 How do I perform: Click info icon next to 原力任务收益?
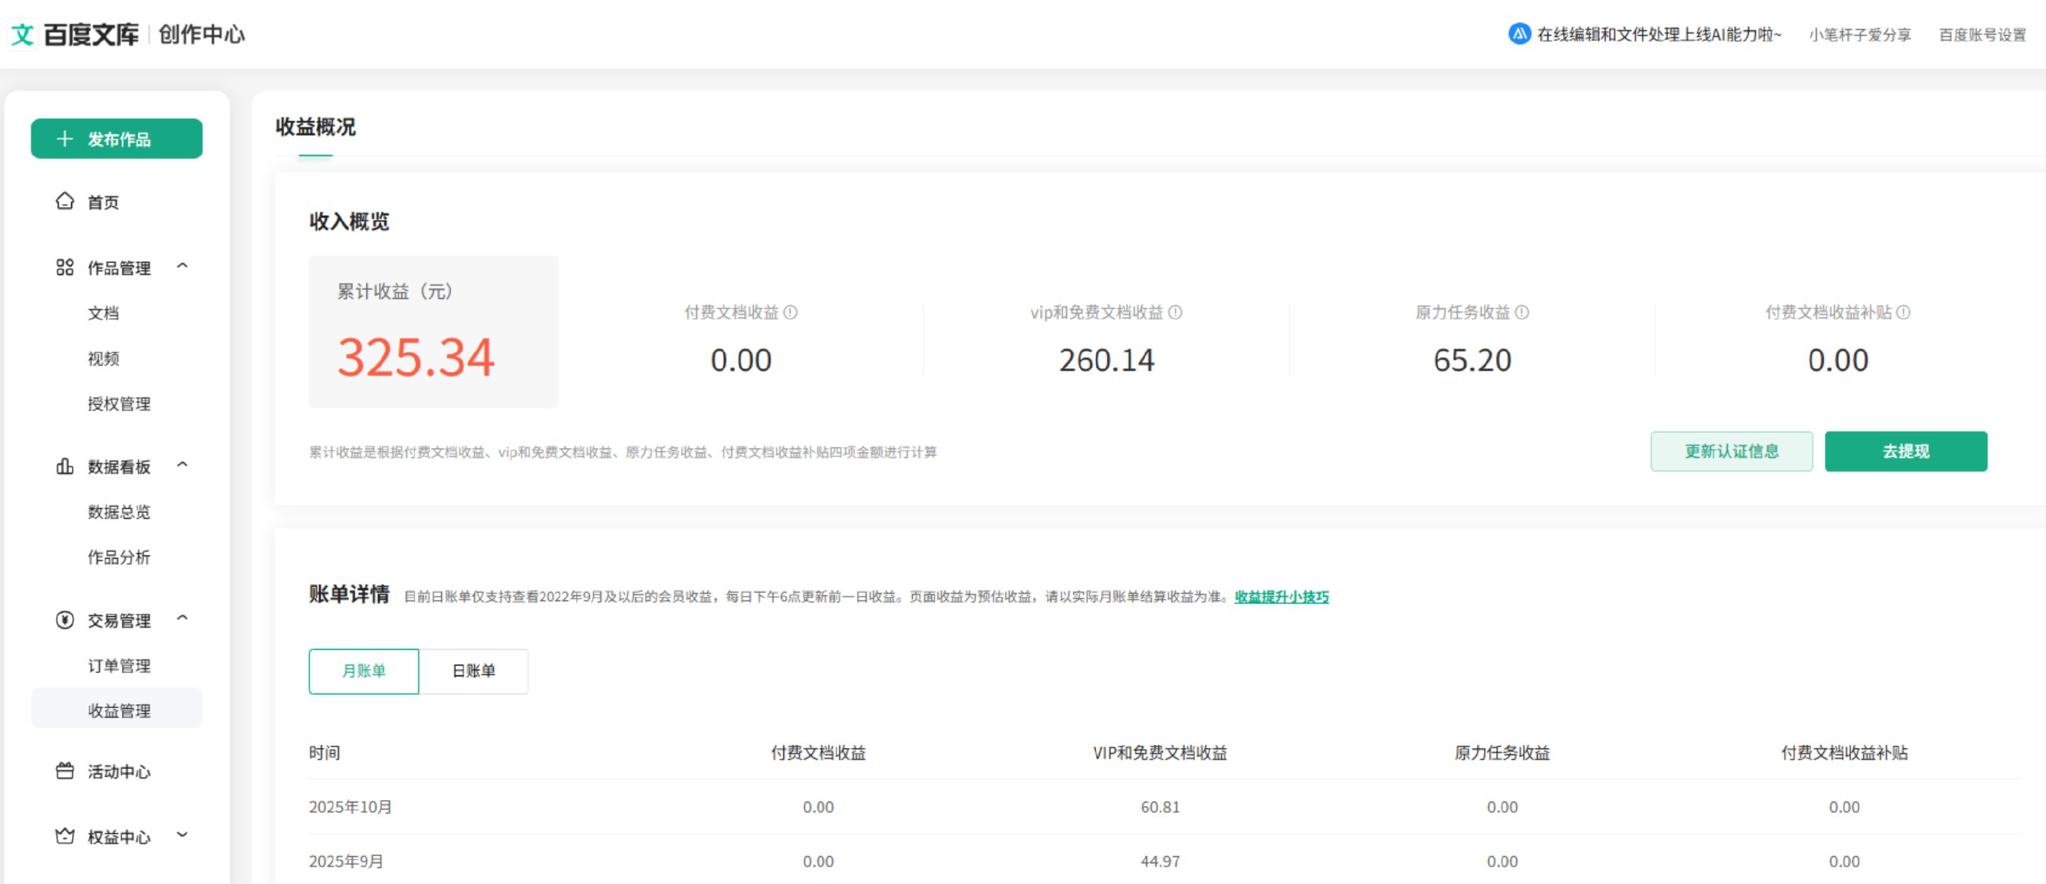click(1522, 313)
